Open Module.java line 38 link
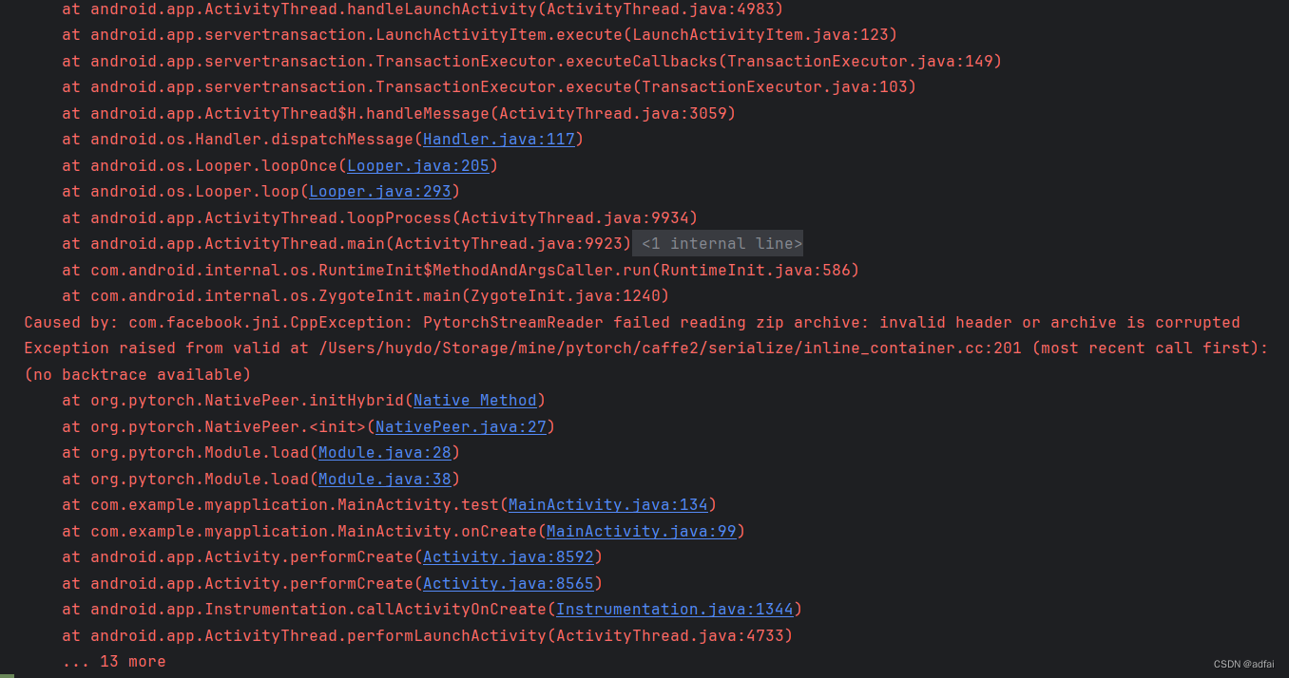1289x678 pixels. (x=384, y=479)
